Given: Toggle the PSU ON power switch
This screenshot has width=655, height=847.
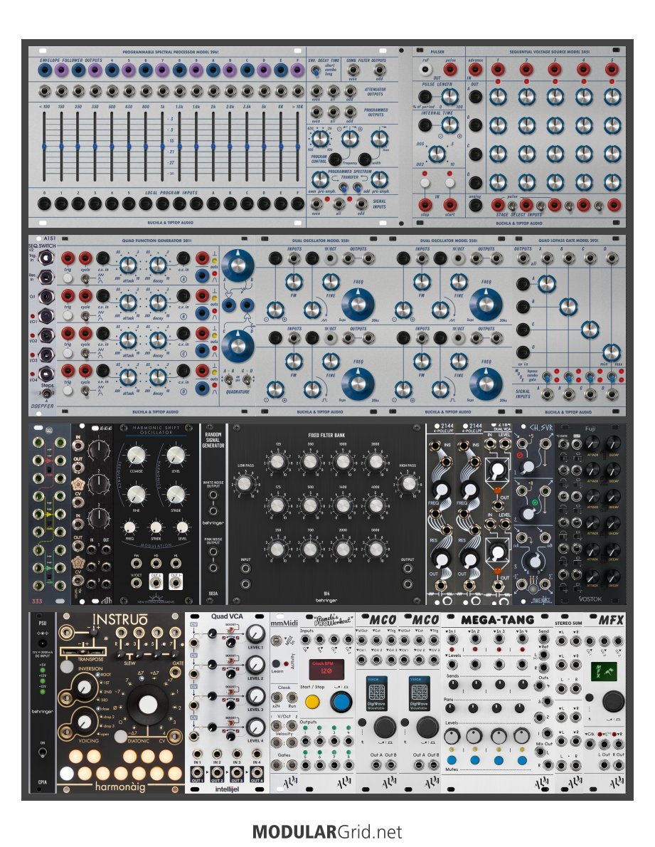Looking at the screenshot, I should [x=42, y=753].
